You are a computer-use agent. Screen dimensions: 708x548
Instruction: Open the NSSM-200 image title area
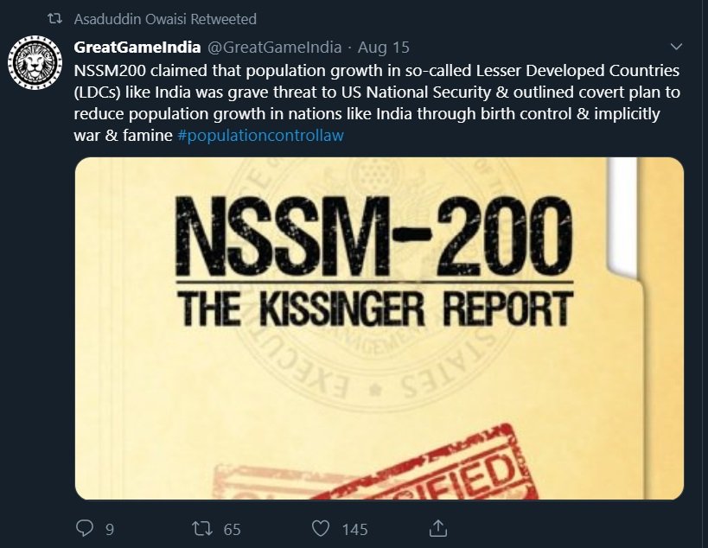373,234
